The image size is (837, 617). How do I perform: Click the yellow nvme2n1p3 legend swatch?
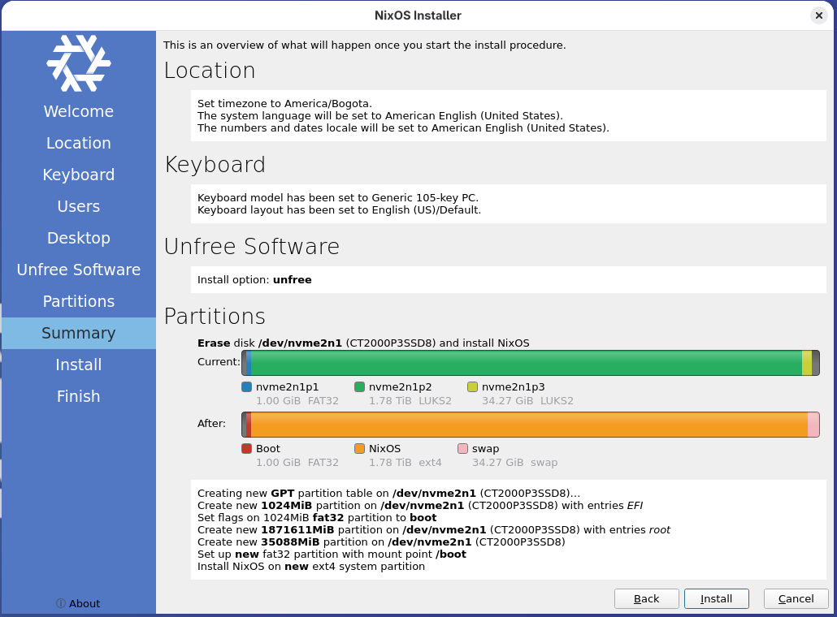pos(473,387)
